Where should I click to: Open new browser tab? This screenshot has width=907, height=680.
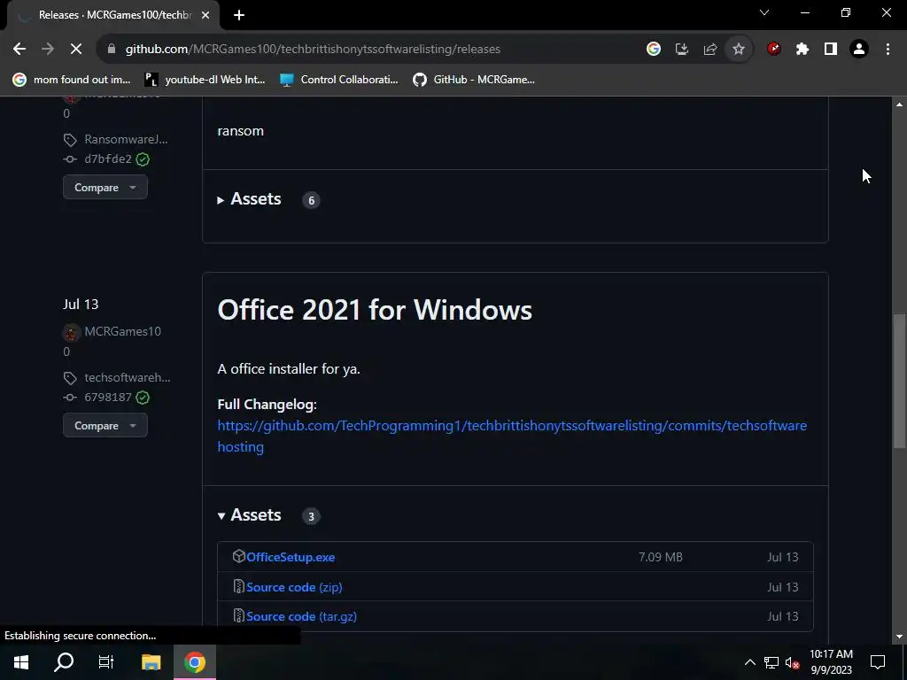click(x=239, y=15)
